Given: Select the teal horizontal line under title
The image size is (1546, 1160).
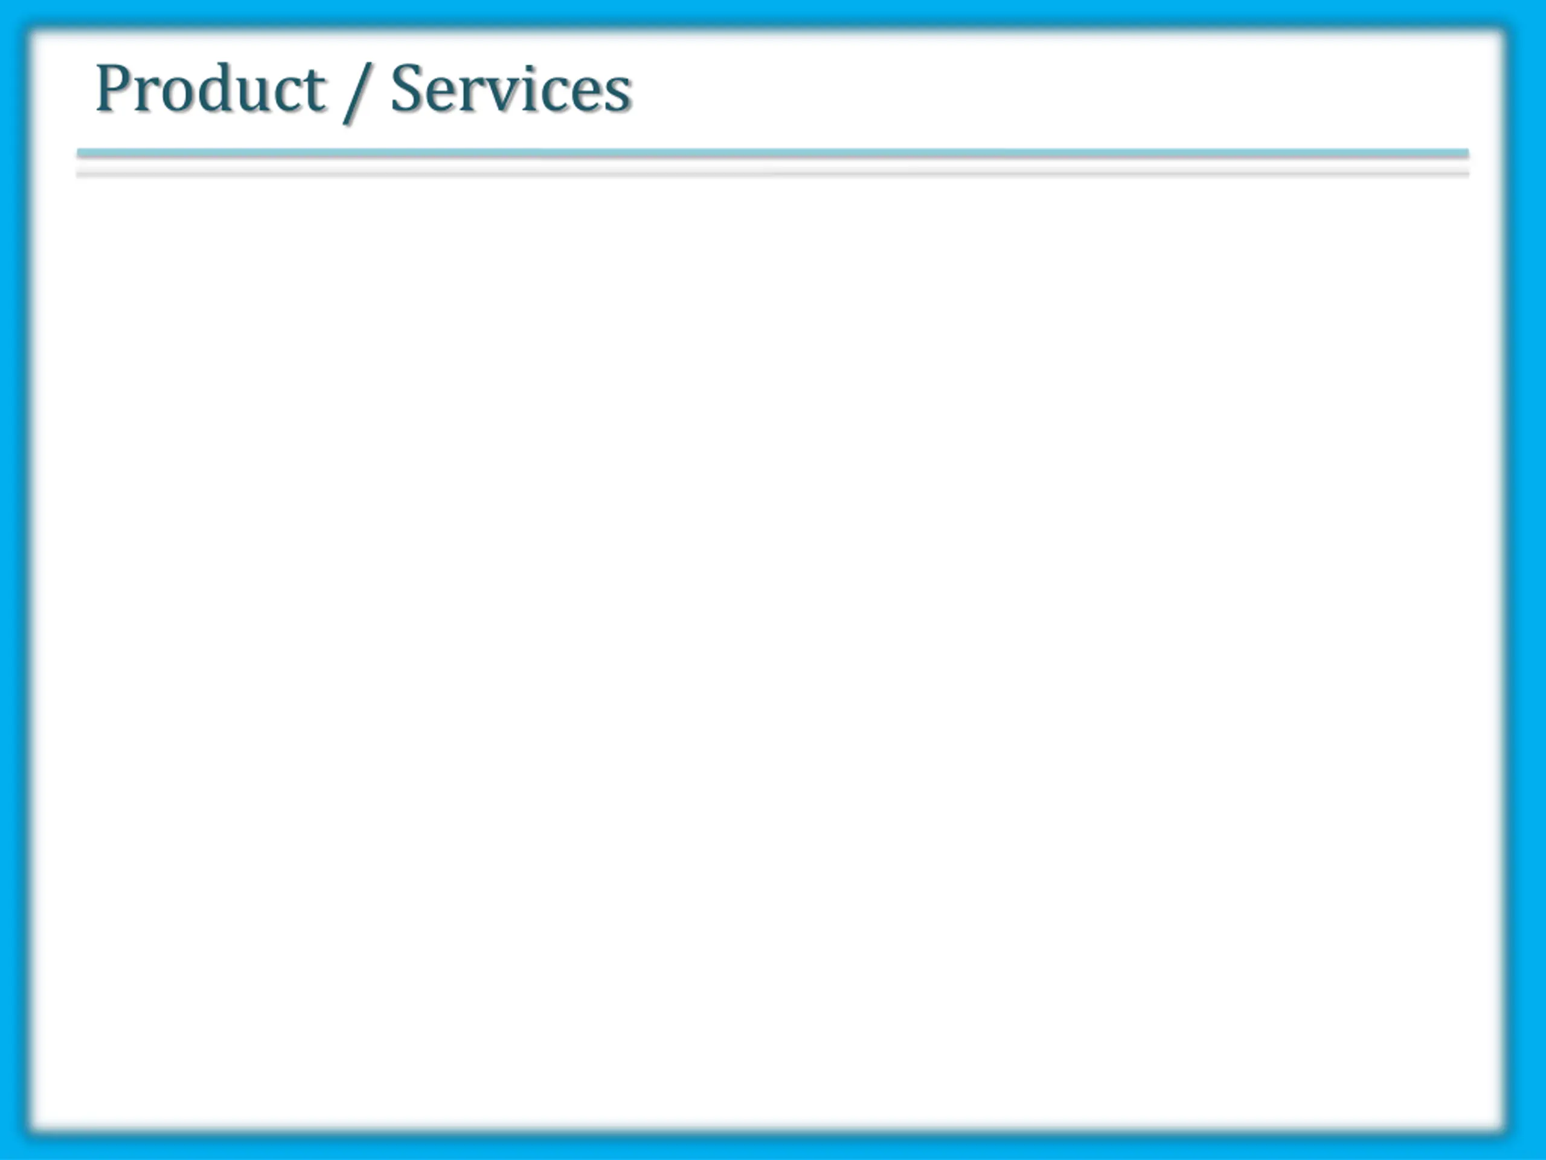Looking at the screenshot, I should pyautogui.click(x=772, y=153).
